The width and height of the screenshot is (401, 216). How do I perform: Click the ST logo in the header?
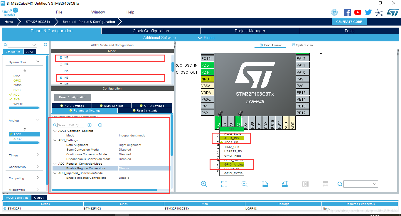tap(392, 12)
